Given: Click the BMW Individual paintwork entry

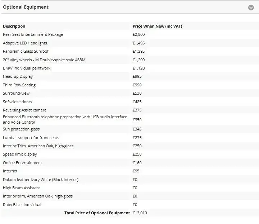Looking at the screenshot, I should tap(27, 68).
